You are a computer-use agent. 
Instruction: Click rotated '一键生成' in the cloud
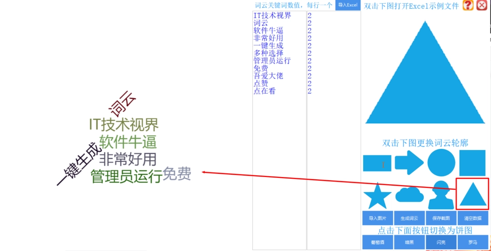tap(79, 164)
